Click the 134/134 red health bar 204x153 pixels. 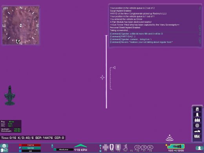[x=31, y=145]
